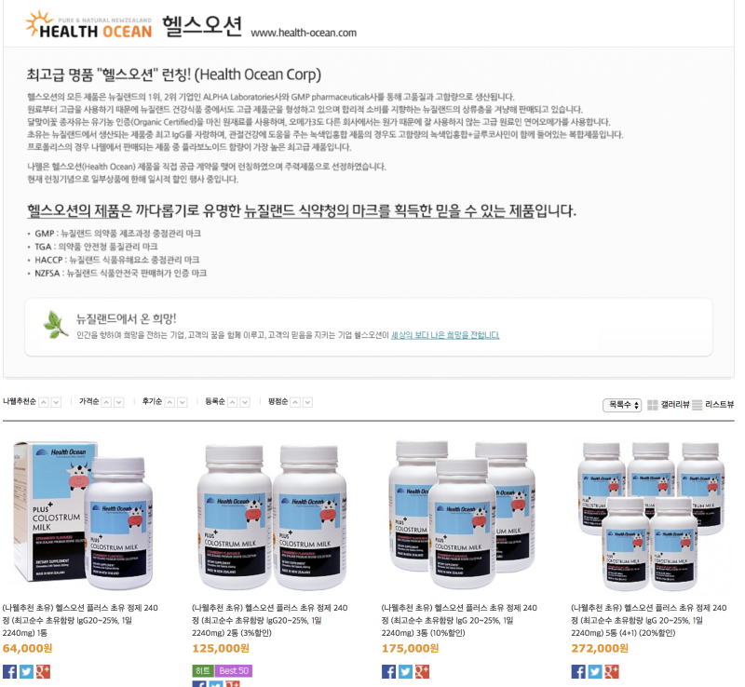Open thumbnail of five-bottle colostrum set
Image resolution: width=745 pixels, height=687 pixels.
[650, 517]
